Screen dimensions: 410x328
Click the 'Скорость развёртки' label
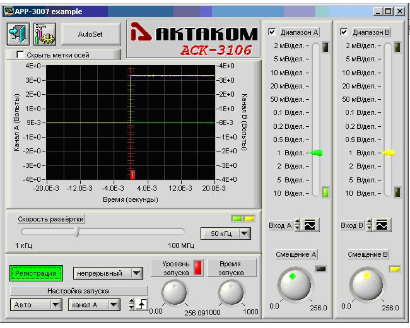tap(51, 219)
